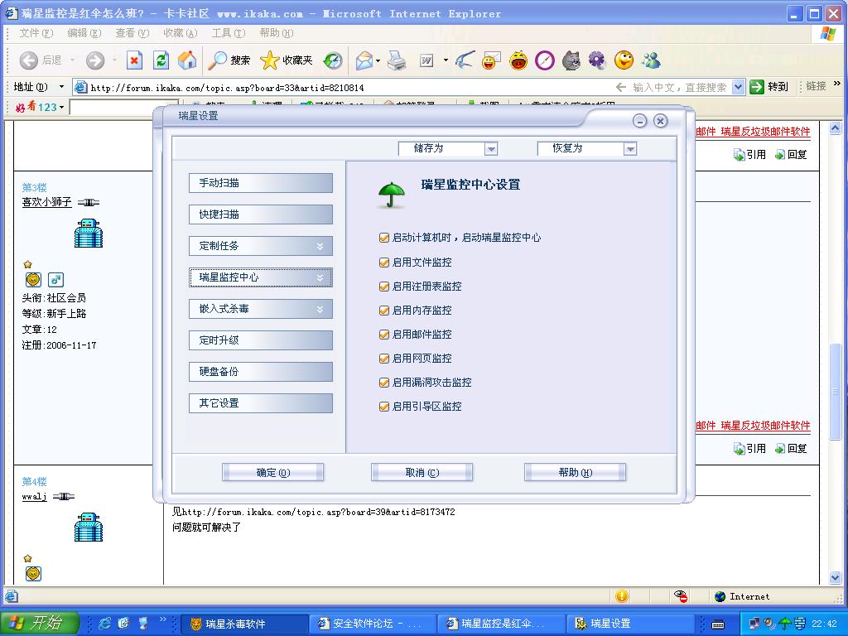Screen dimensions: 848x636
Task: Open the 储存为 dropdown
Action: pyautogui.click(x=490, y=149)
